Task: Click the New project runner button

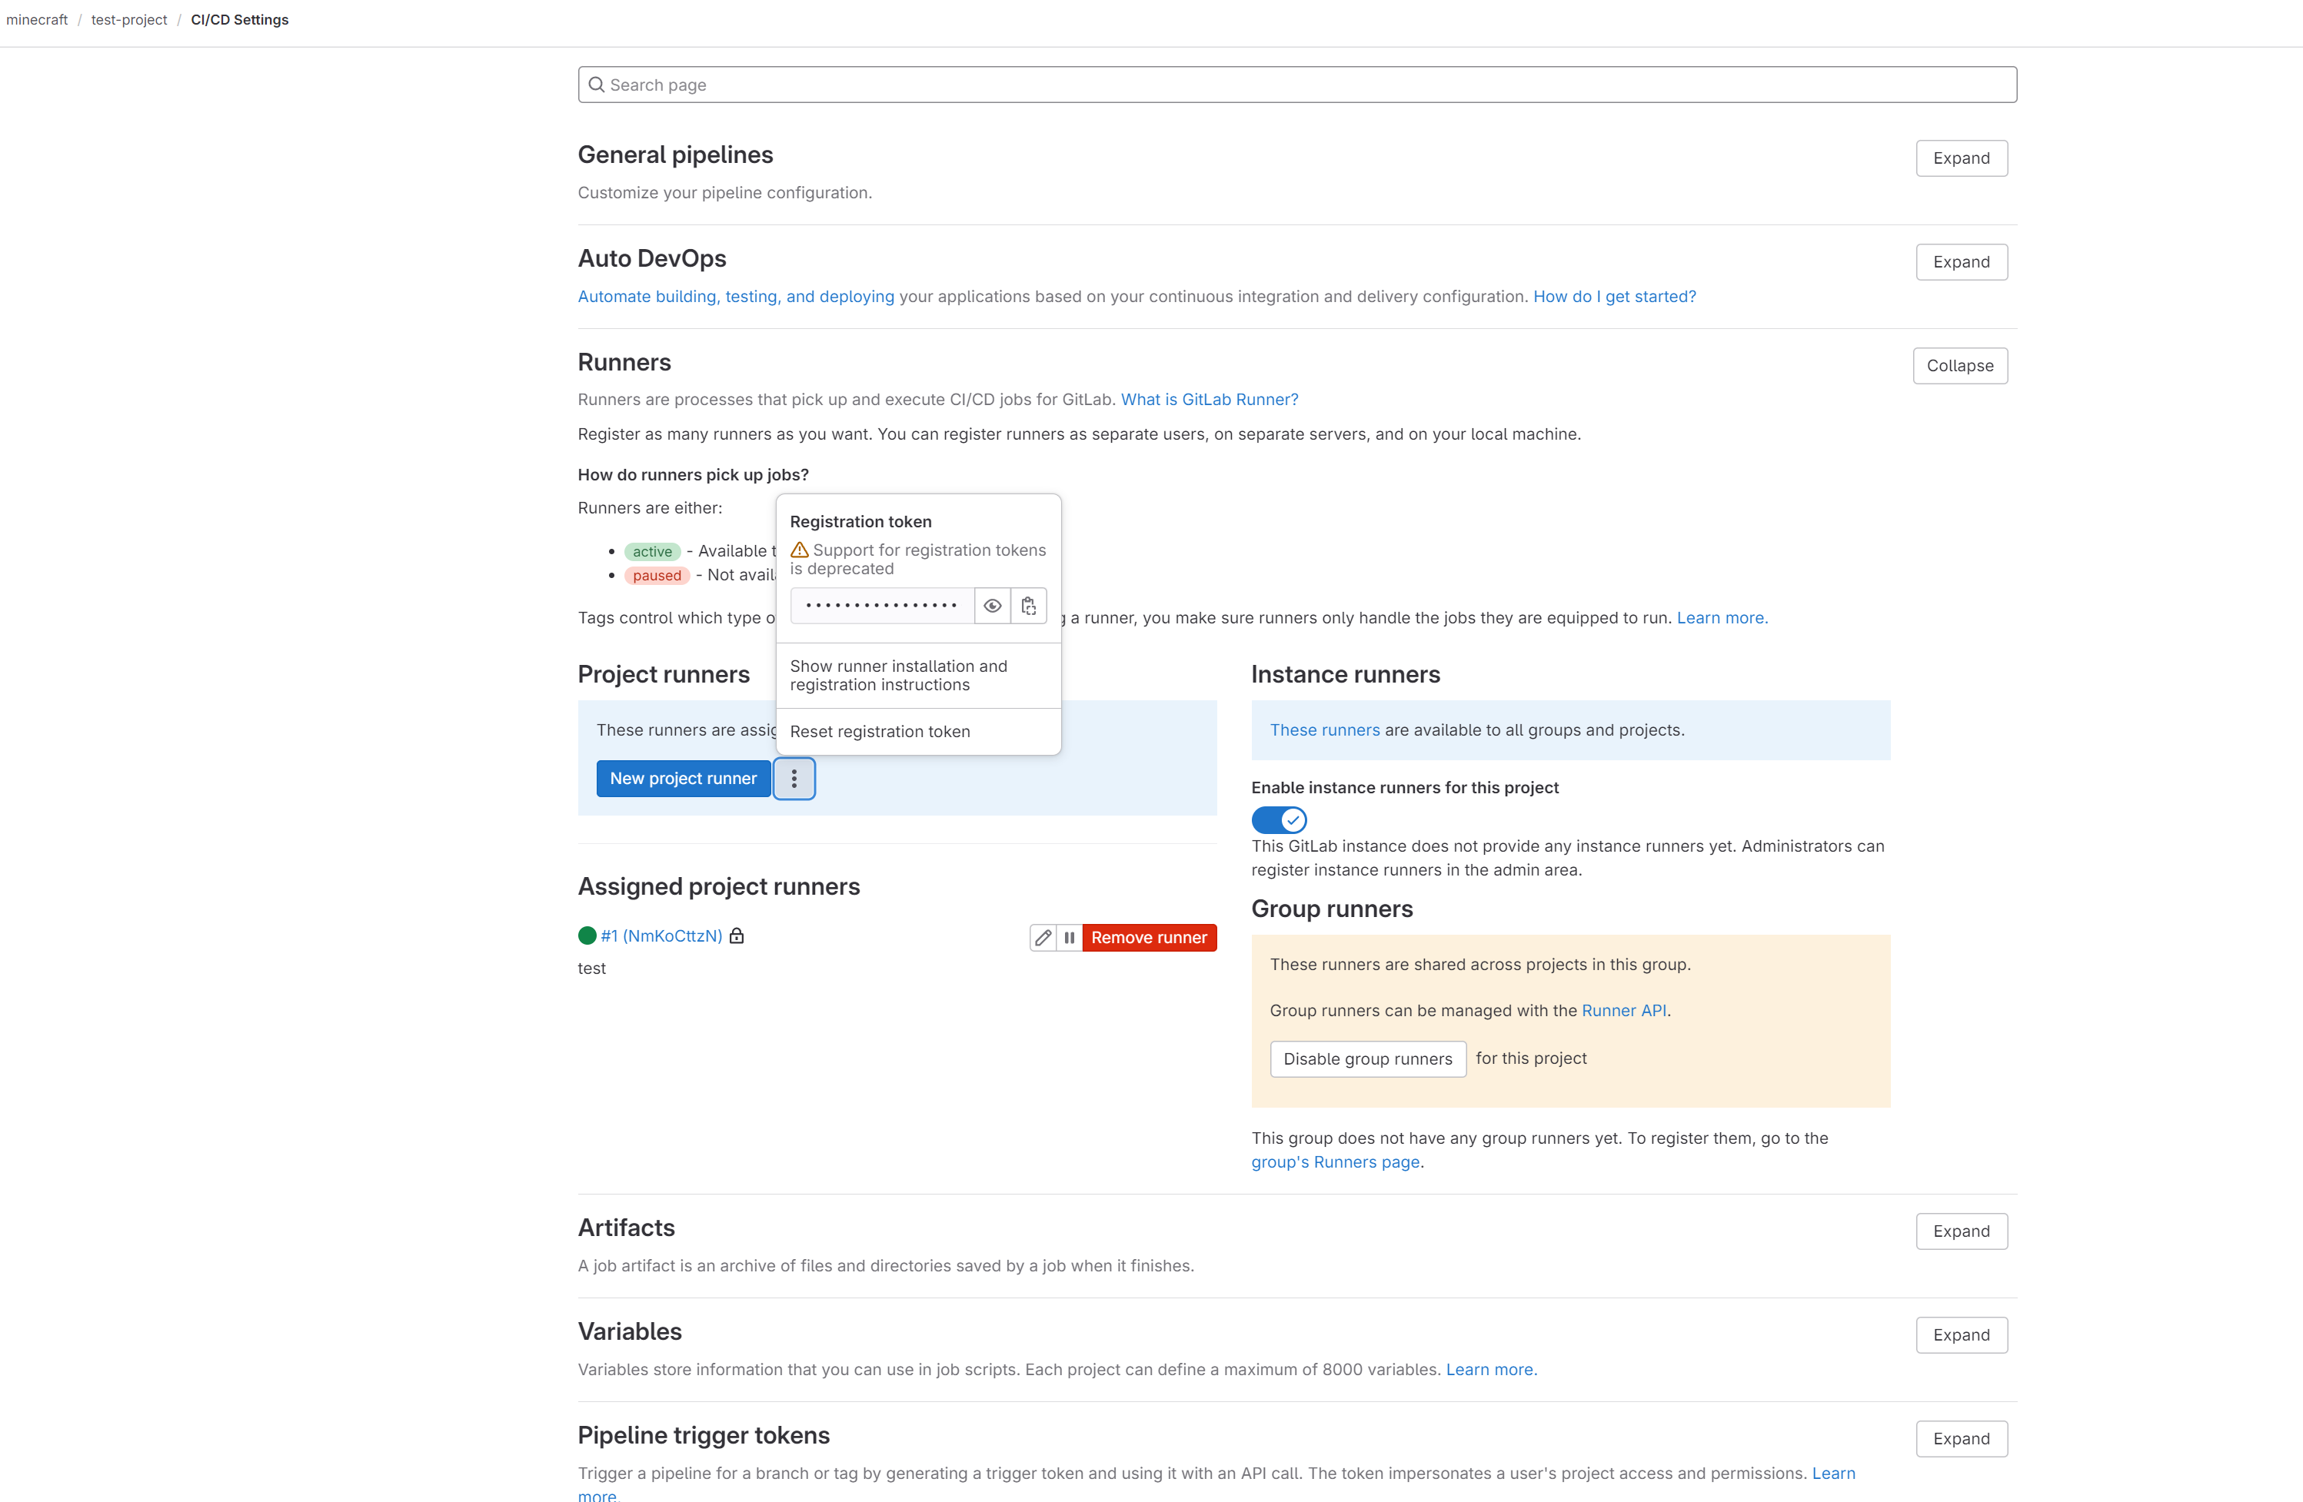Action: 683,779
